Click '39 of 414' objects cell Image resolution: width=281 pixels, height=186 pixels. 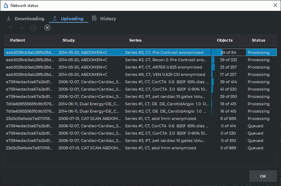228,82
